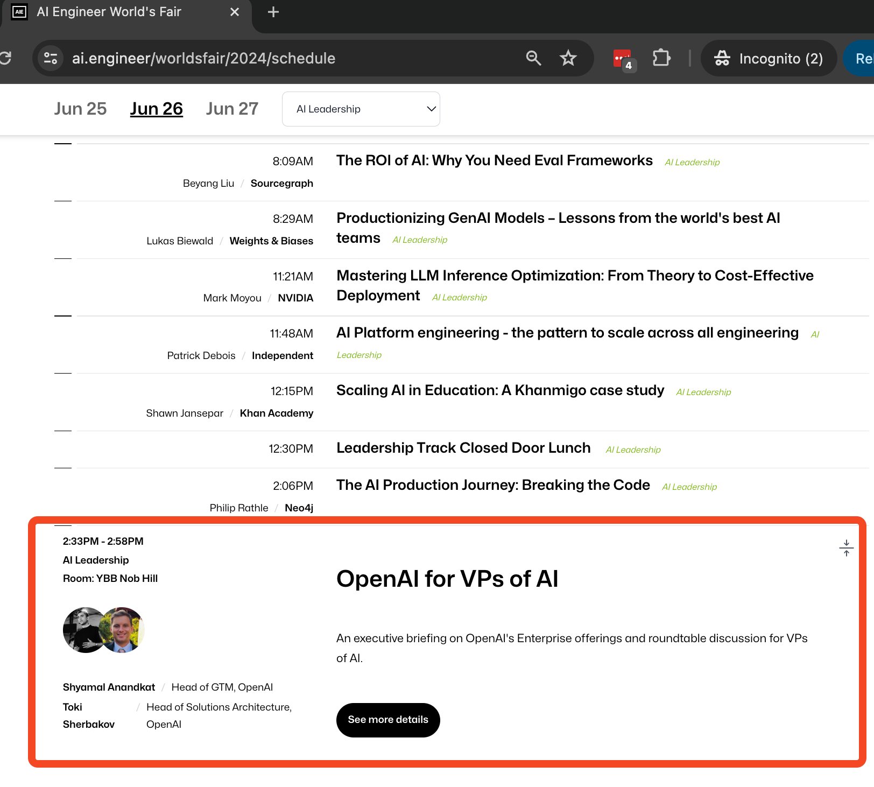Reload the page with the refresh icon

[5, 58]
